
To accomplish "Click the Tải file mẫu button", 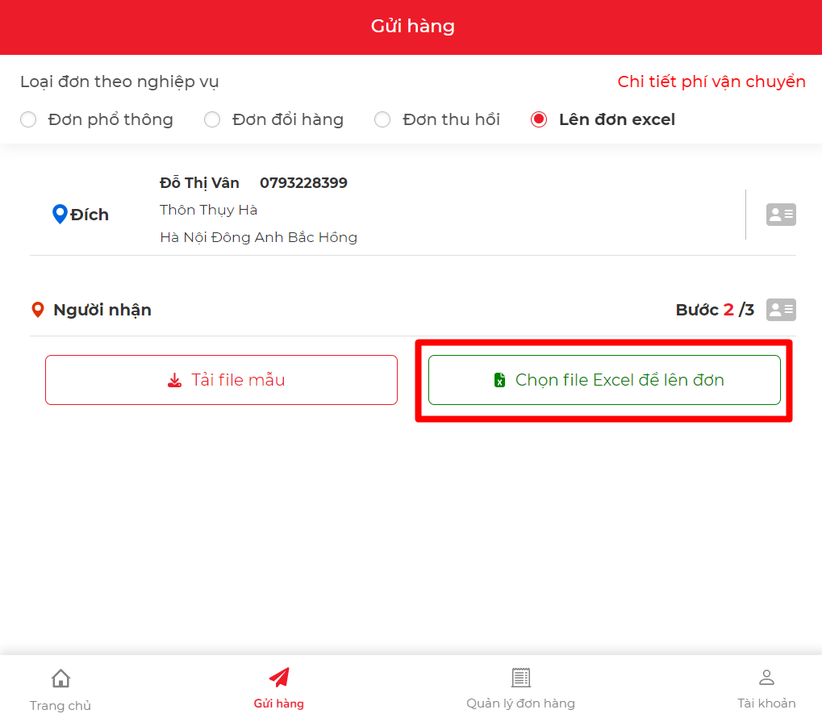I will click(221, 380).
